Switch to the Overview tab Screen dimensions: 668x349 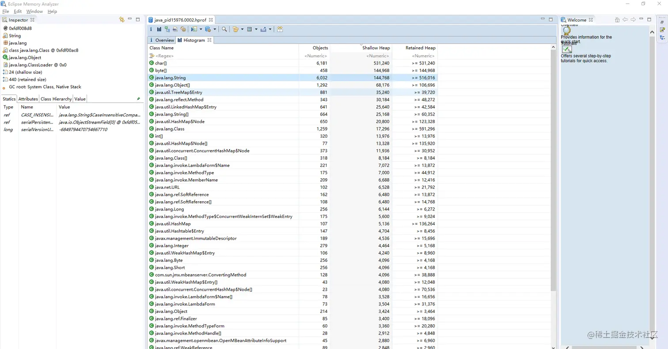pyautogui.click(x=161, y=40)
